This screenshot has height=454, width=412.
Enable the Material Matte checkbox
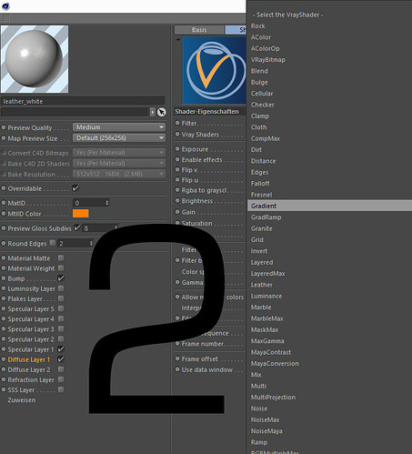pos(61,257)
